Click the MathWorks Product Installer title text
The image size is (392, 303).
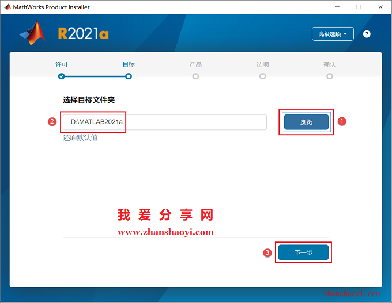click(51, 7)
